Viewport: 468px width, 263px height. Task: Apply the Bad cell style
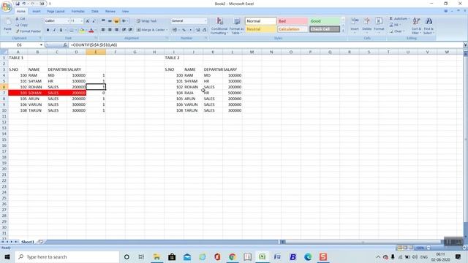coord(292,21)
